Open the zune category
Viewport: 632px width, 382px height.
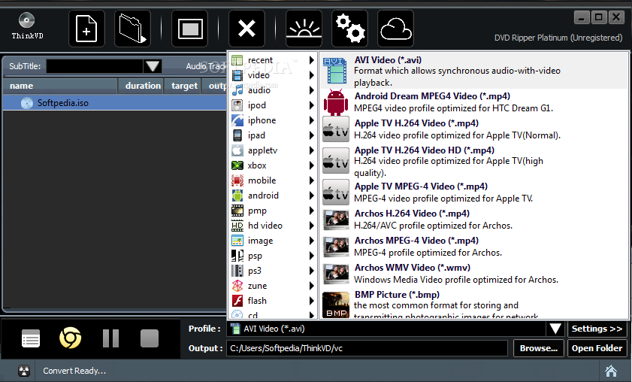(273, 286)
